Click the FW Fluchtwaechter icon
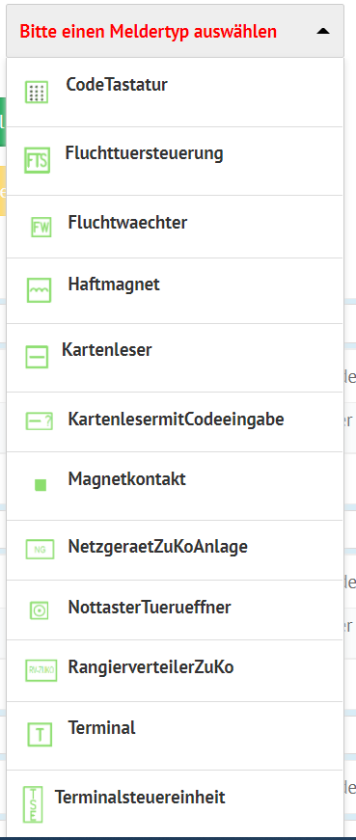Screen dimensions: 356x840 point(41,228)
